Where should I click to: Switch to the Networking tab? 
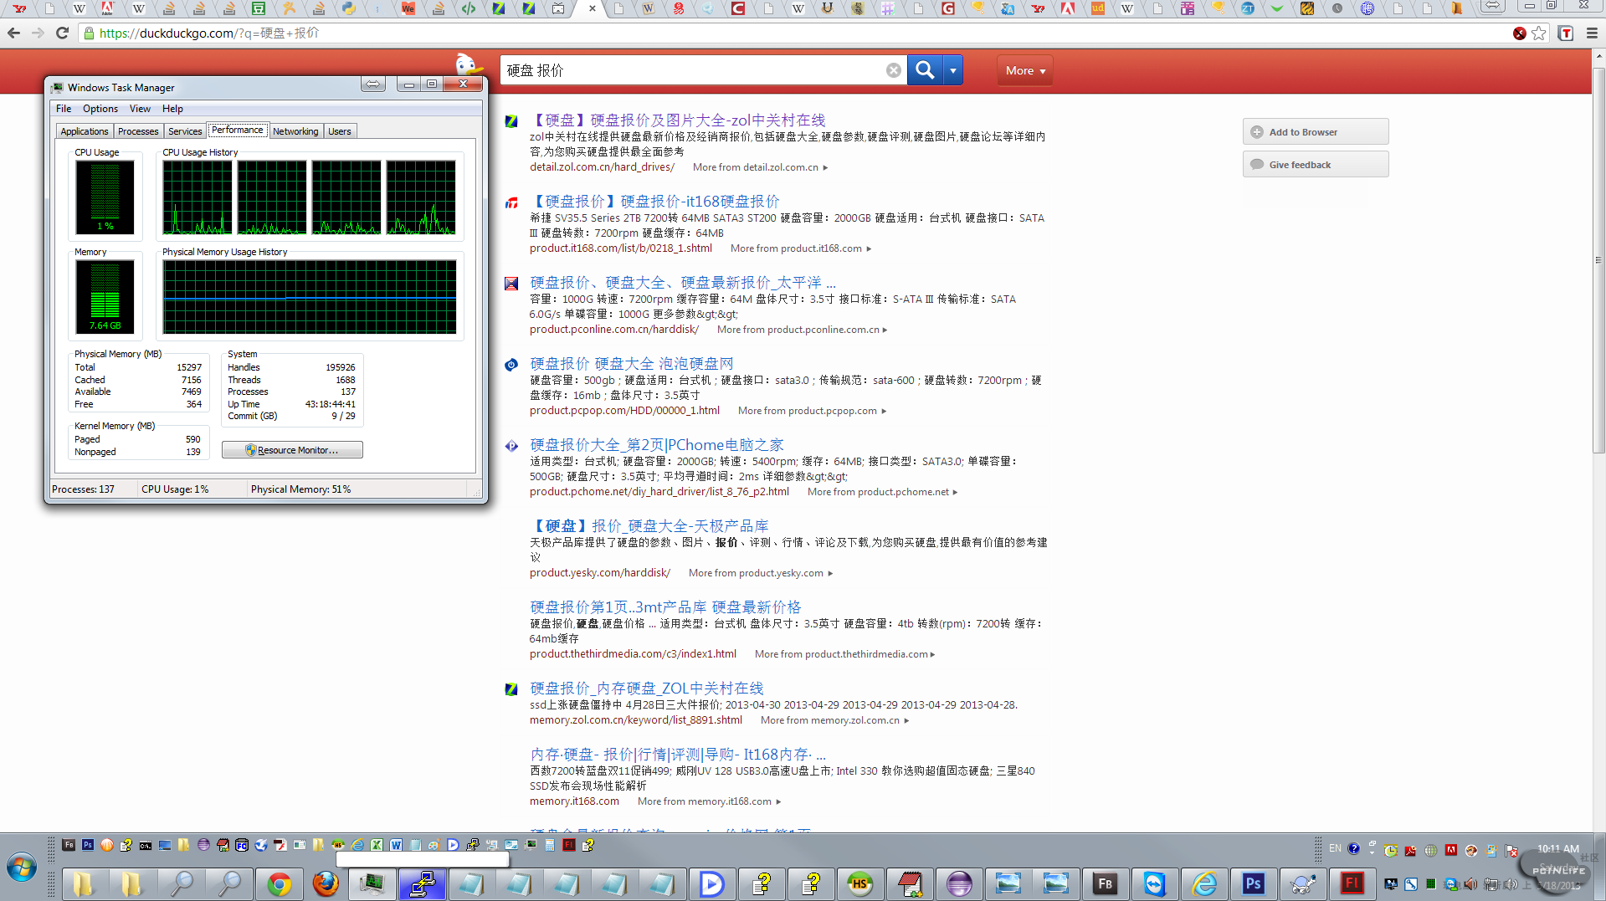click(295, 131)
